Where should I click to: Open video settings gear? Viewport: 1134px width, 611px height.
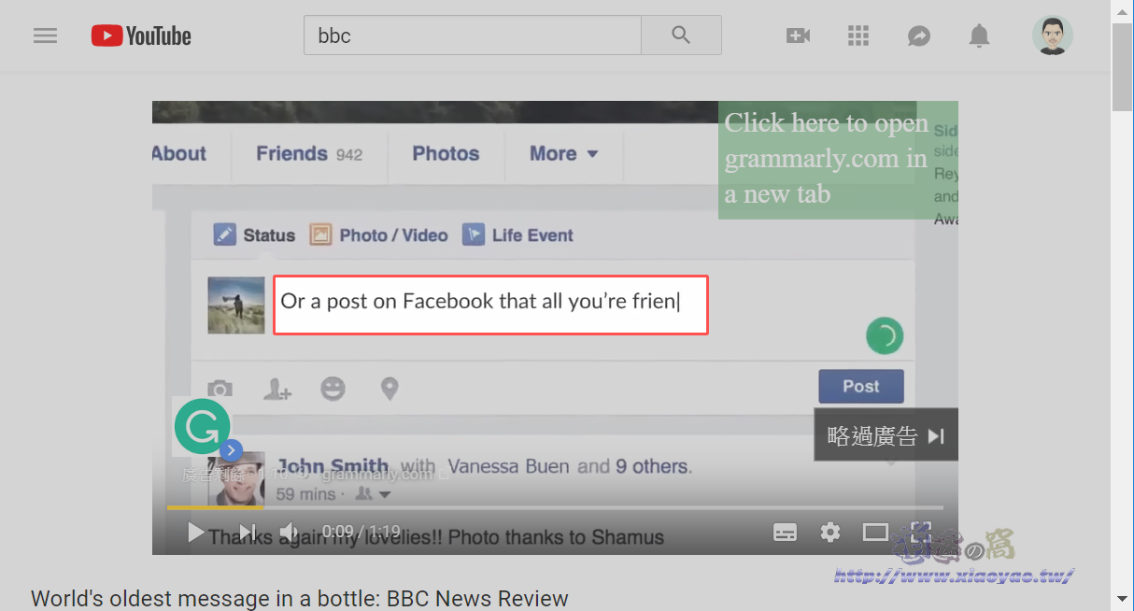point(830,533)
